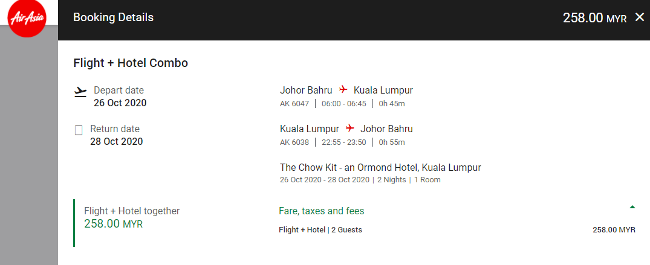
Task: Click the 2 Nights 1 Room stay details
Action: (x=409, y=180)
